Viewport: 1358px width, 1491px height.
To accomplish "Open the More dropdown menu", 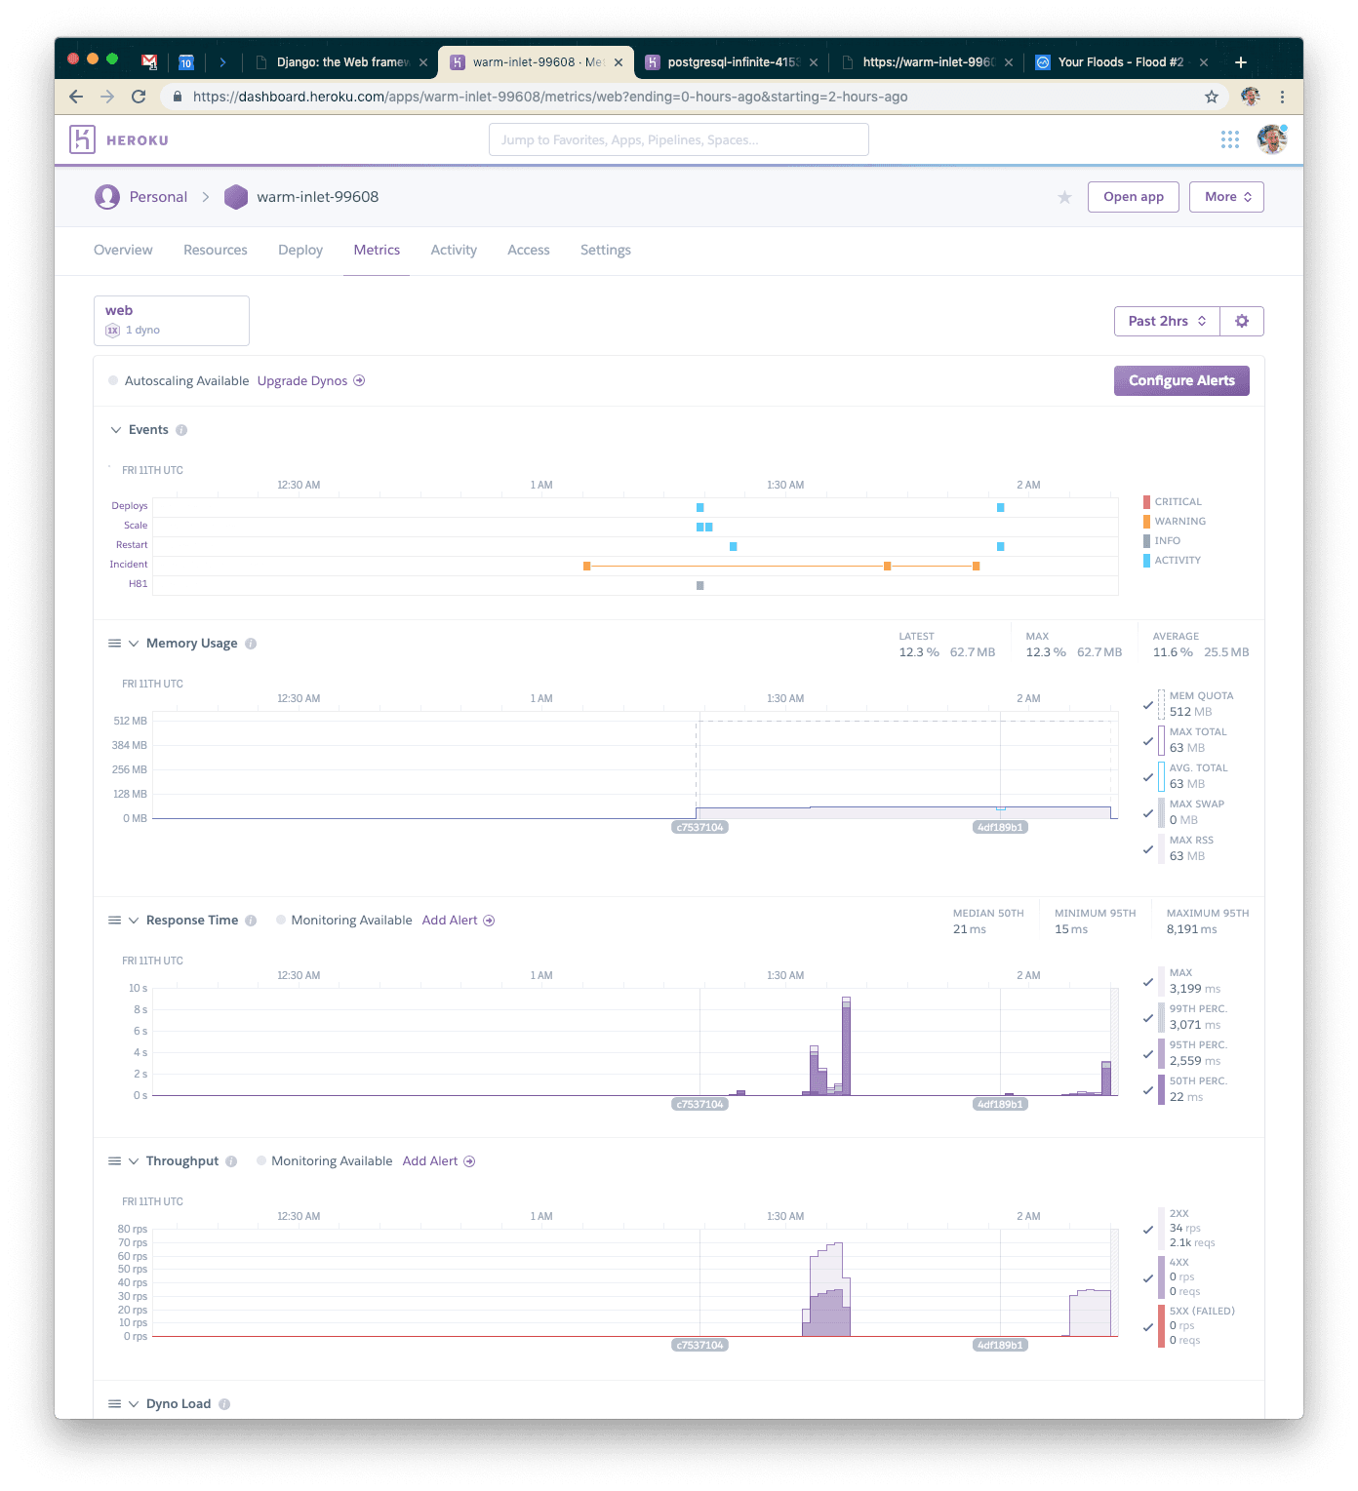I will 1226,197.
